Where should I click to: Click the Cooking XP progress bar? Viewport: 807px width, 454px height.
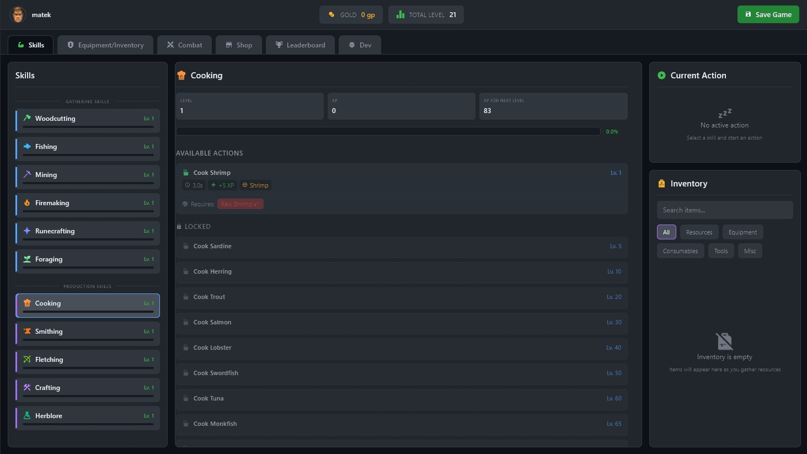pos(388,131)
